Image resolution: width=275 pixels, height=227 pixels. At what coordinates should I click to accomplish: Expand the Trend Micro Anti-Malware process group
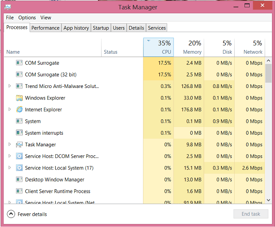pos(9,86)
